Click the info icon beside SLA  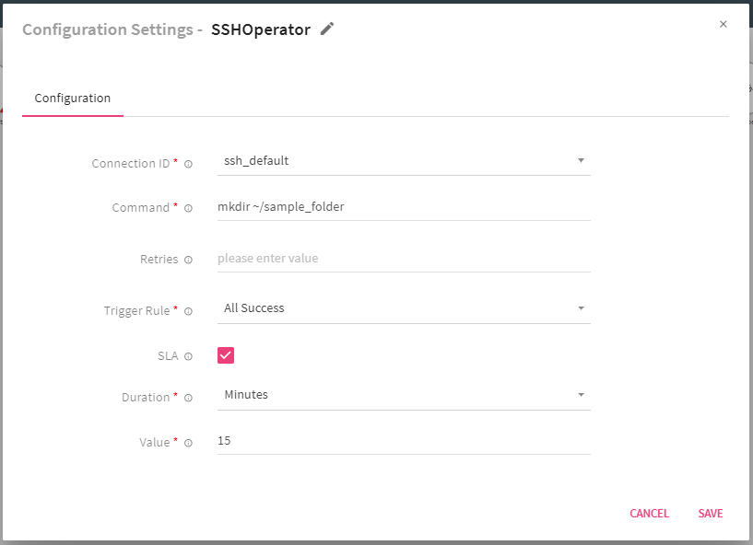pos(188,355)
